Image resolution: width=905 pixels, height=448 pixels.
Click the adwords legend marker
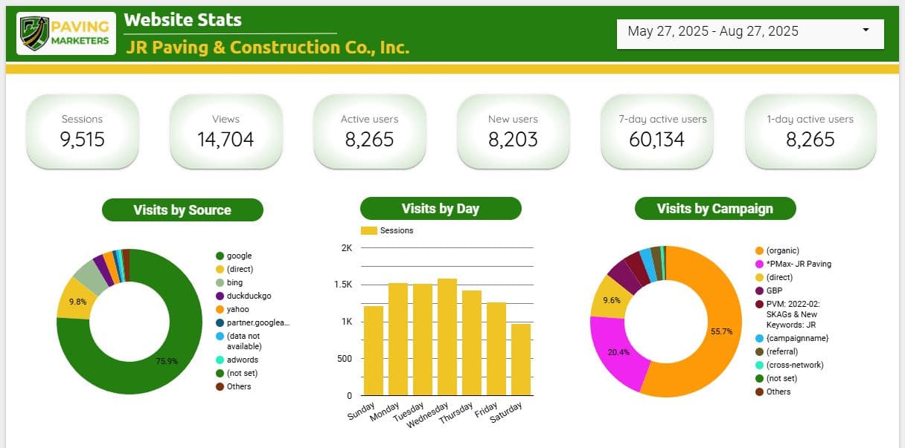tap(220, 360)
